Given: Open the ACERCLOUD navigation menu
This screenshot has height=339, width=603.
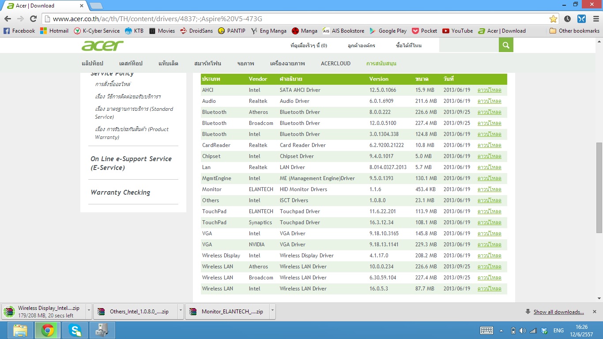Looking at the screenshot, I should coord(335,64).
